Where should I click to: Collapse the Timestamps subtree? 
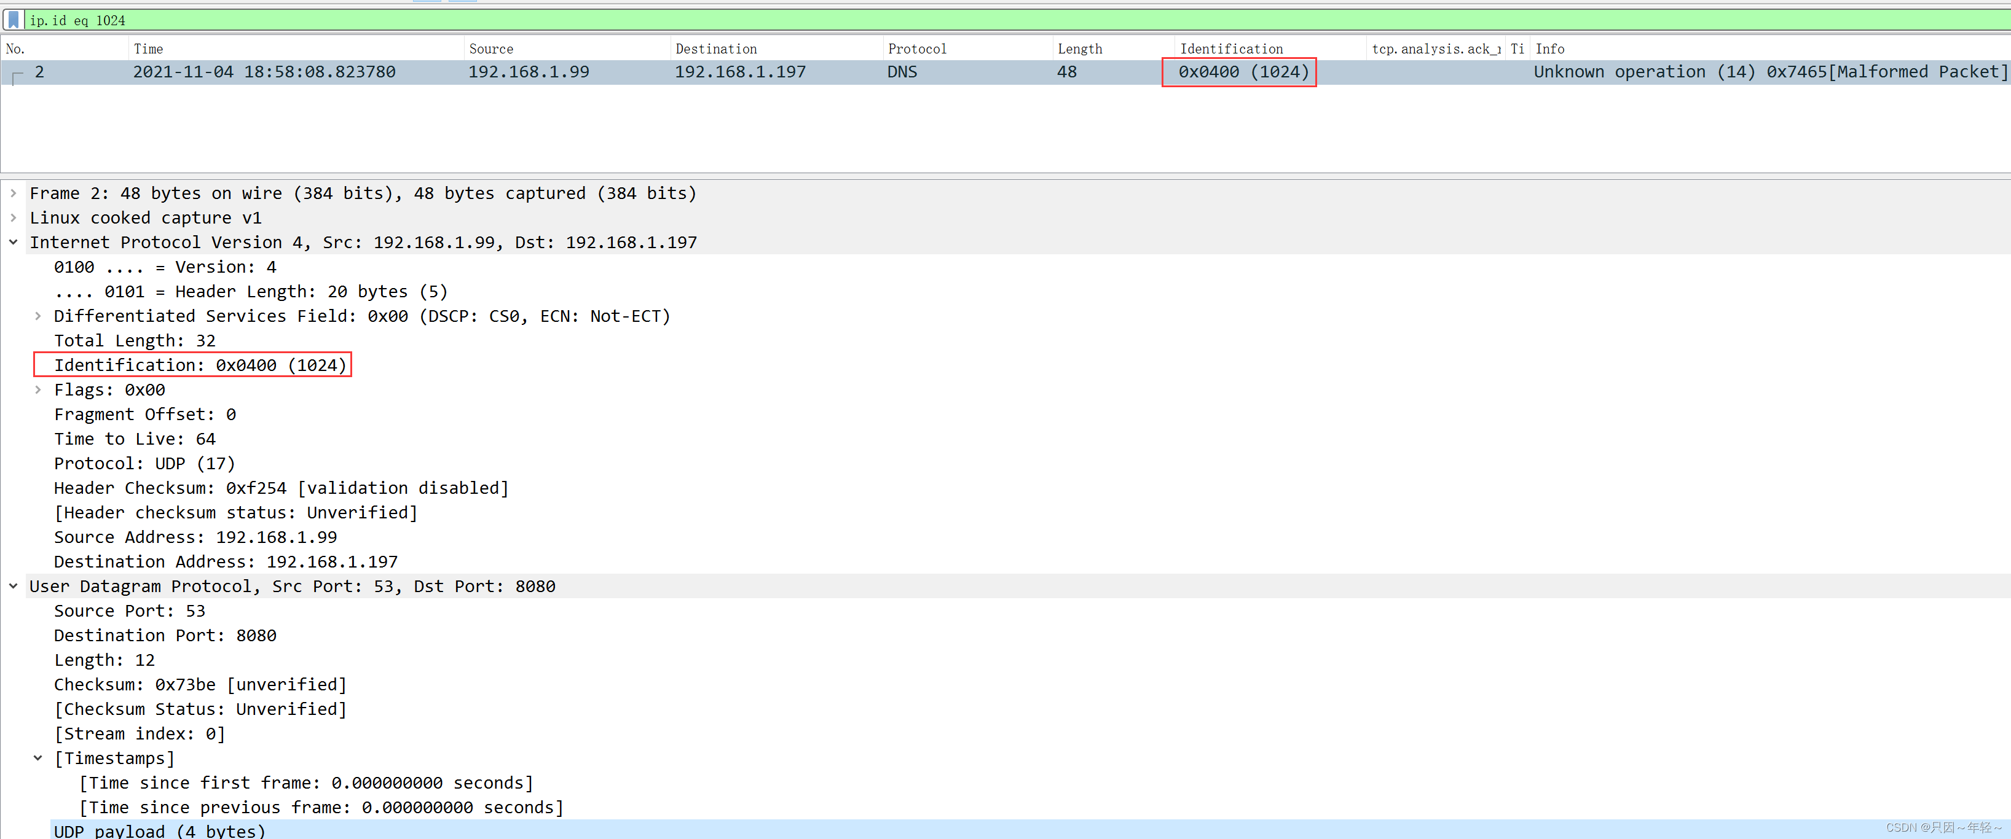(x=37, y=758)
